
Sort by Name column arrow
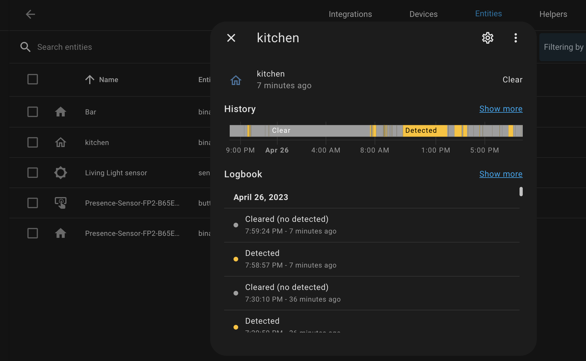[x=90, y=79]
